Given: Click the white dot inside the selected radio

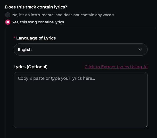Looking at the screenshot, I should pos(8,22).
